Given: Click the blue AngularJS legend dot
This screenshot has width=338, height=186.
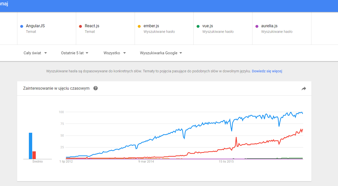Looking at the screenshot, I should pyautogui.click(x=22, y=26).
